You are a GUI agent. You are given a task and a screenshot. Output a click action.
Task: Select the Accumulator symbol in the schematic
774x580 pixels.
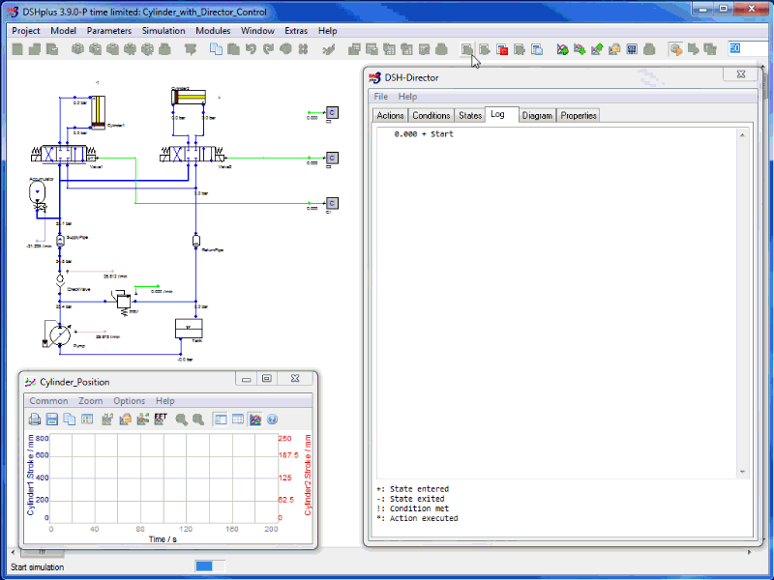pyautogui.click(x=39, y=192)
